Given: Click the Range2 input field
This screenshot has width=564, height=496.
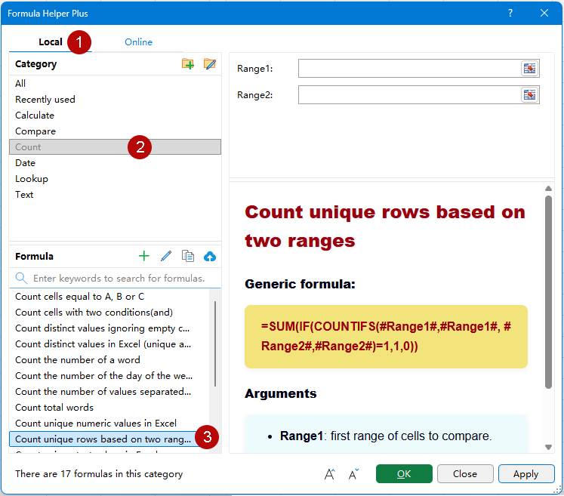Looking at the screenshot, I should pos(409,95).
